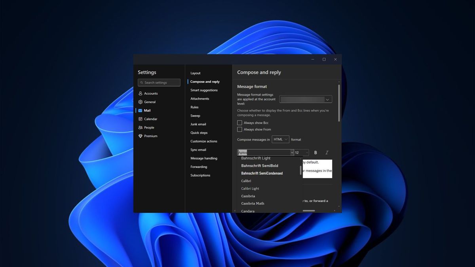Viewport: 475px width, 267px height.
Task: Open the font size 12 dropdown
Action: click(x=301, y=153)
